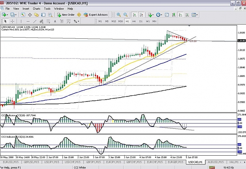
Task: Select the active H1 timeframe
Action: (x=127, y=21)
